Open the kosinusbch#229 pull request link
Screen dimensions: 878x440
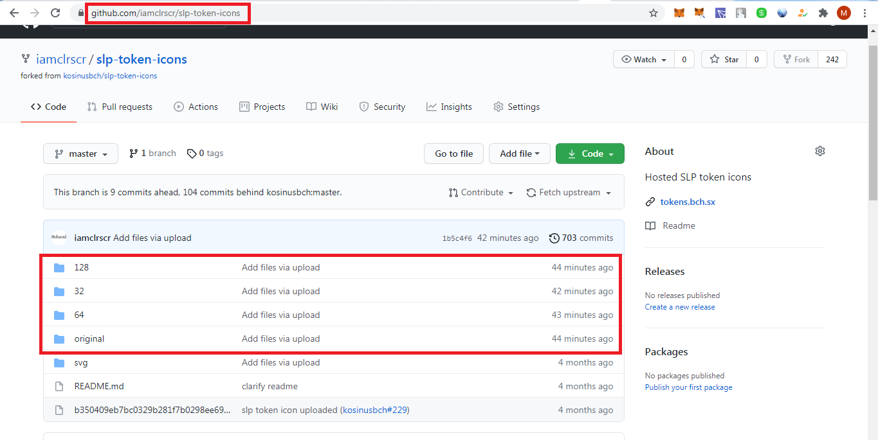375,410
